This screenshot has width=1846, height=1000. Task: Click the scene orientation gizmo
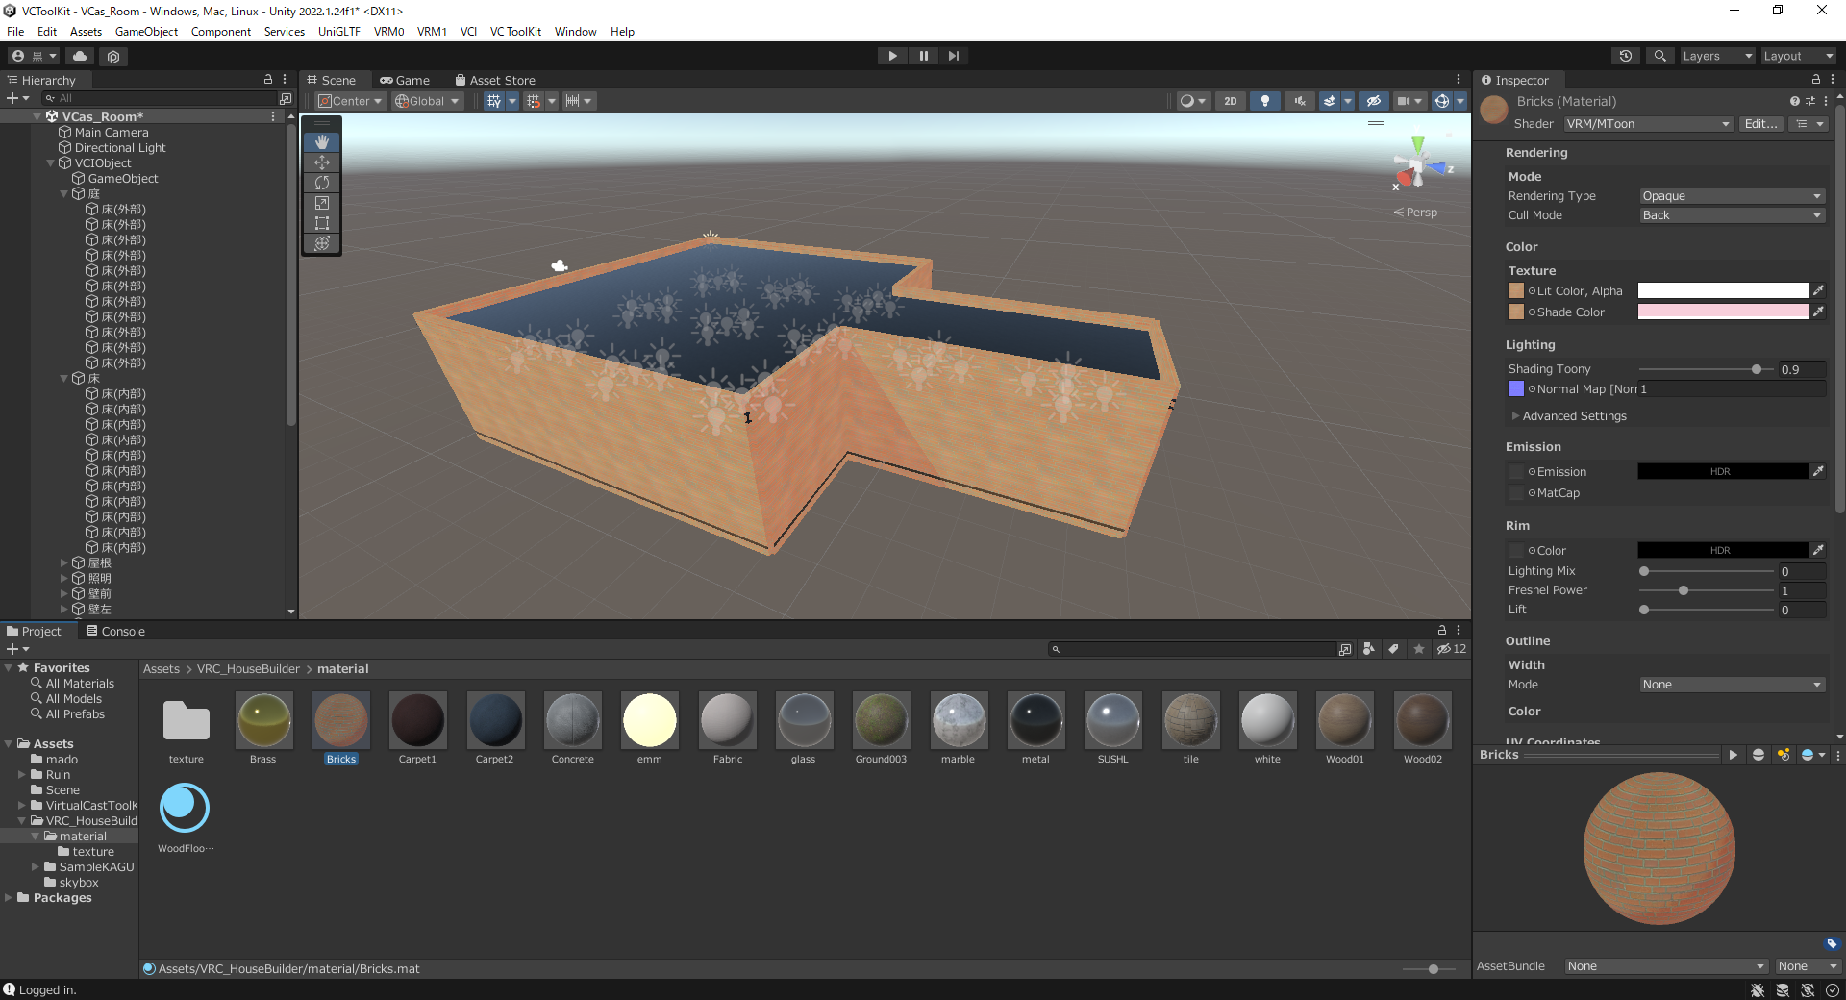tap(1417, 168)
